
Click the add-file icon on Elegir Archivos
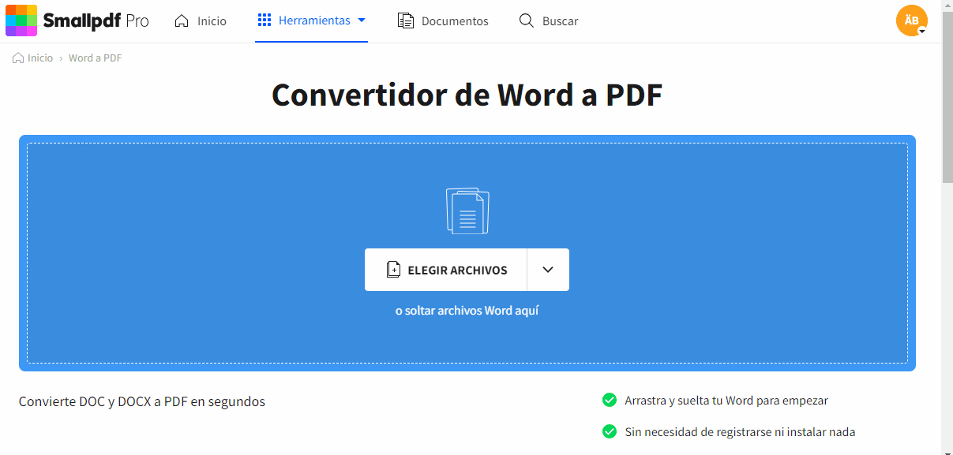coord(393,270)
